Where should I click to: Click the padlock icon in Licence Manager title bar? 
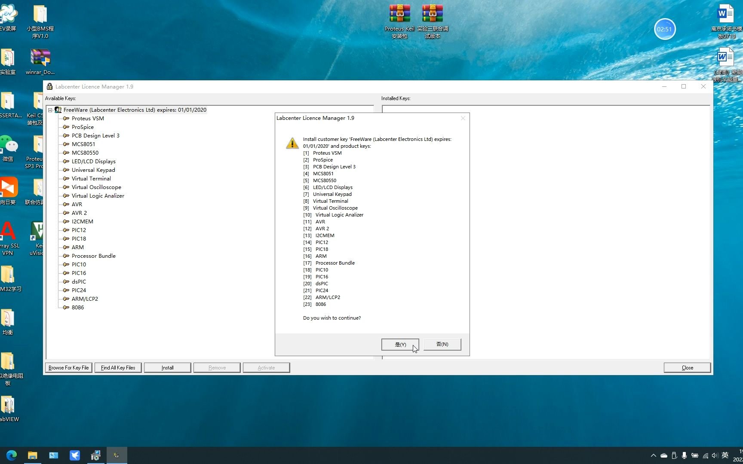(x=49, y=86)
